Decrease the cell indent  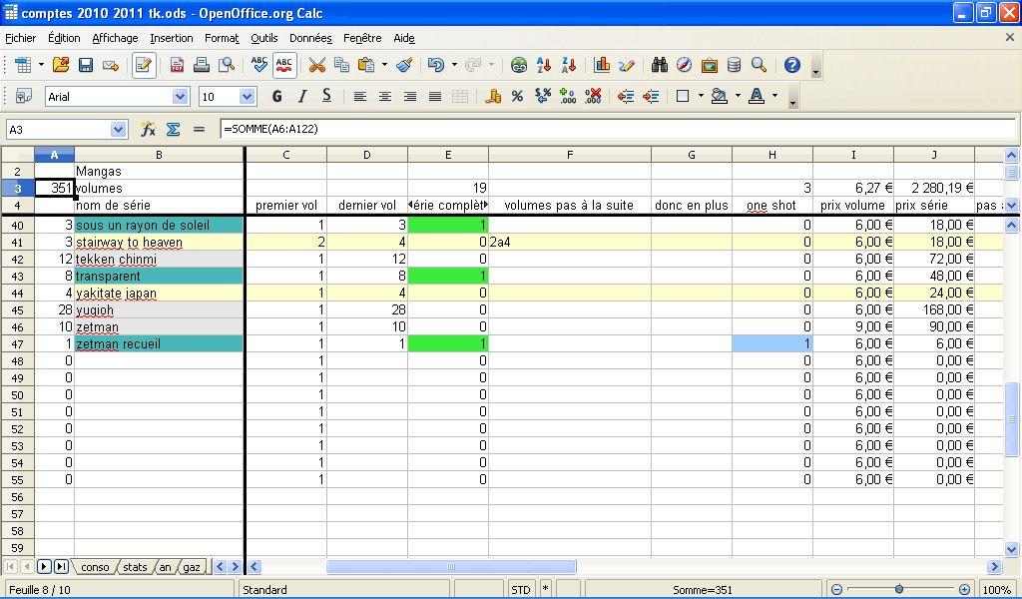click(x=626, y=97)
